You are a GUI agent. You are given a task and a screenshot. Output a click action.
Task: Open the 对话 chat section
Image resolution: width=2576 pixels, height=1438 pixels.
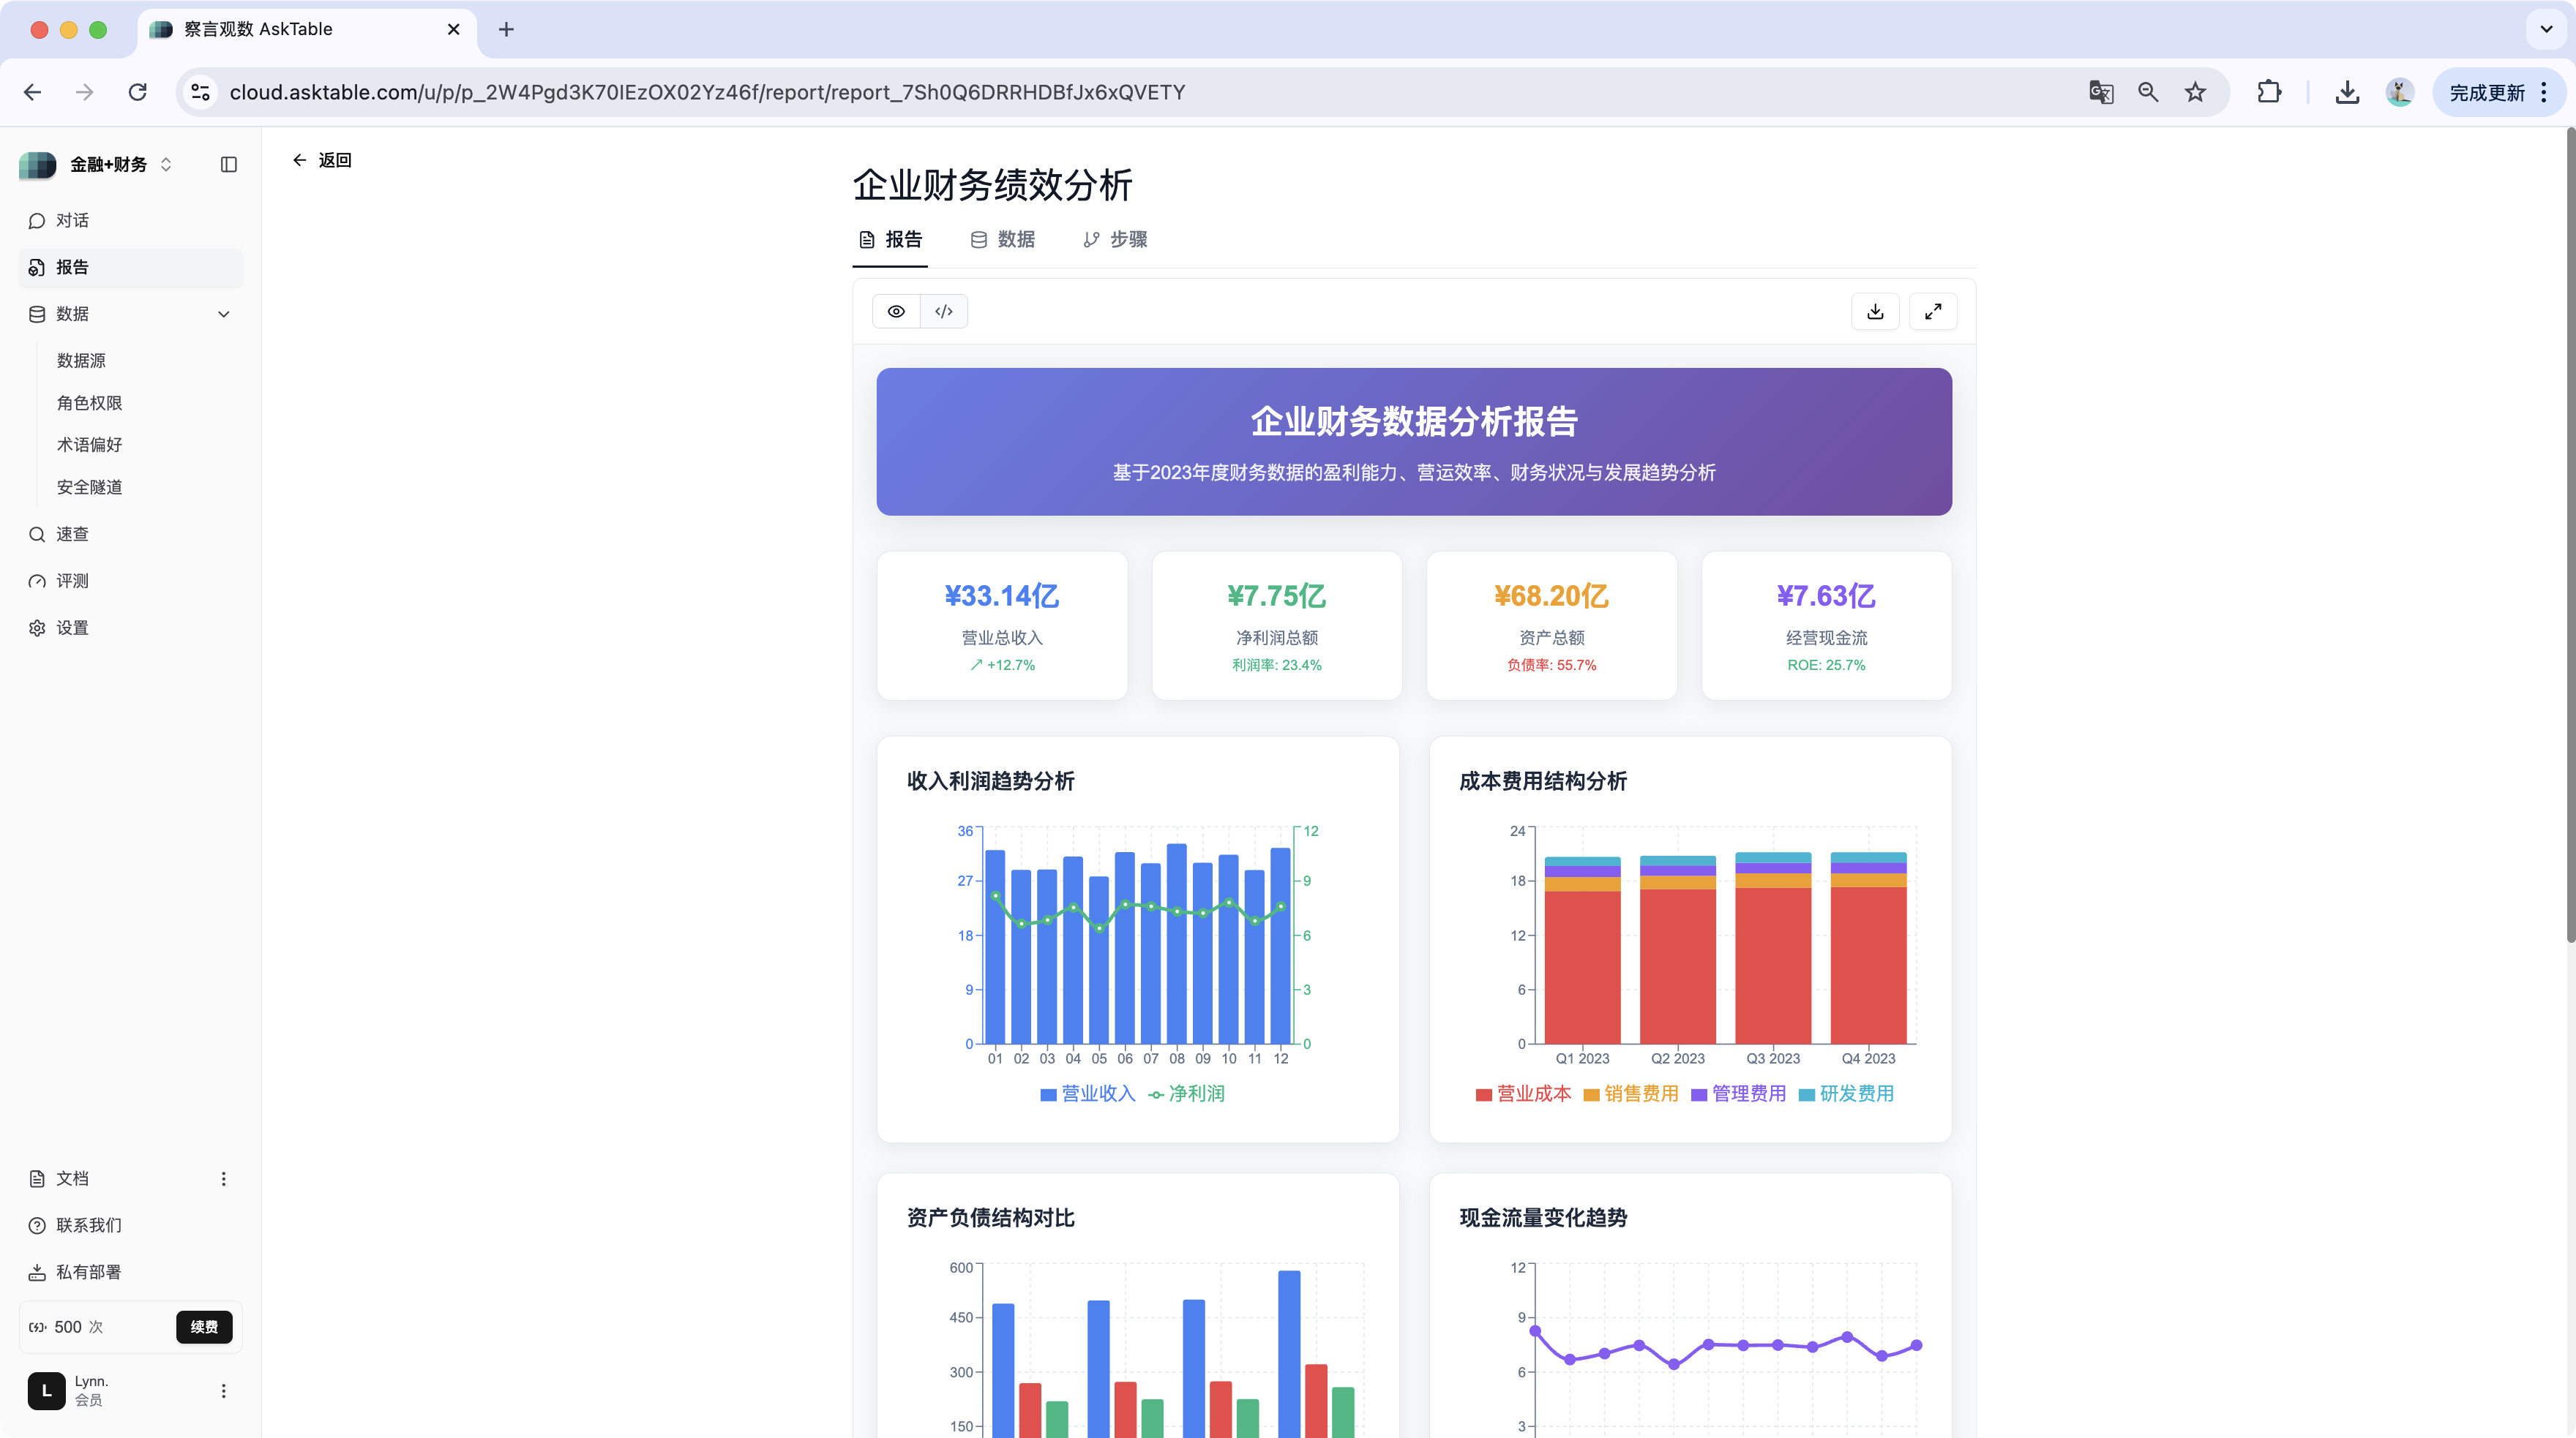(72, 220)
